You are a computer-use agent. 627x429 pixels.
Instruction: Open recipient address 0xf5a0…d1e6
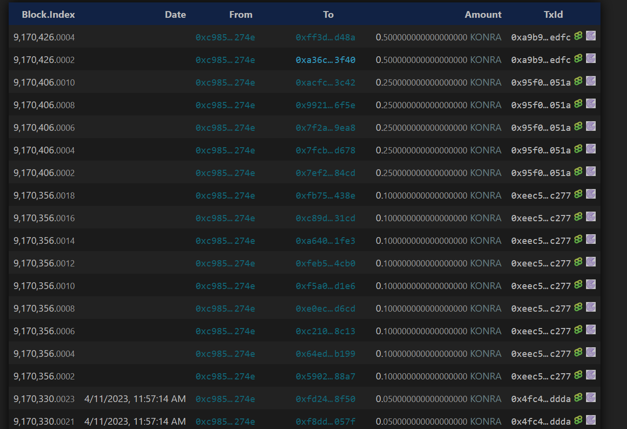tap(325, 286)
